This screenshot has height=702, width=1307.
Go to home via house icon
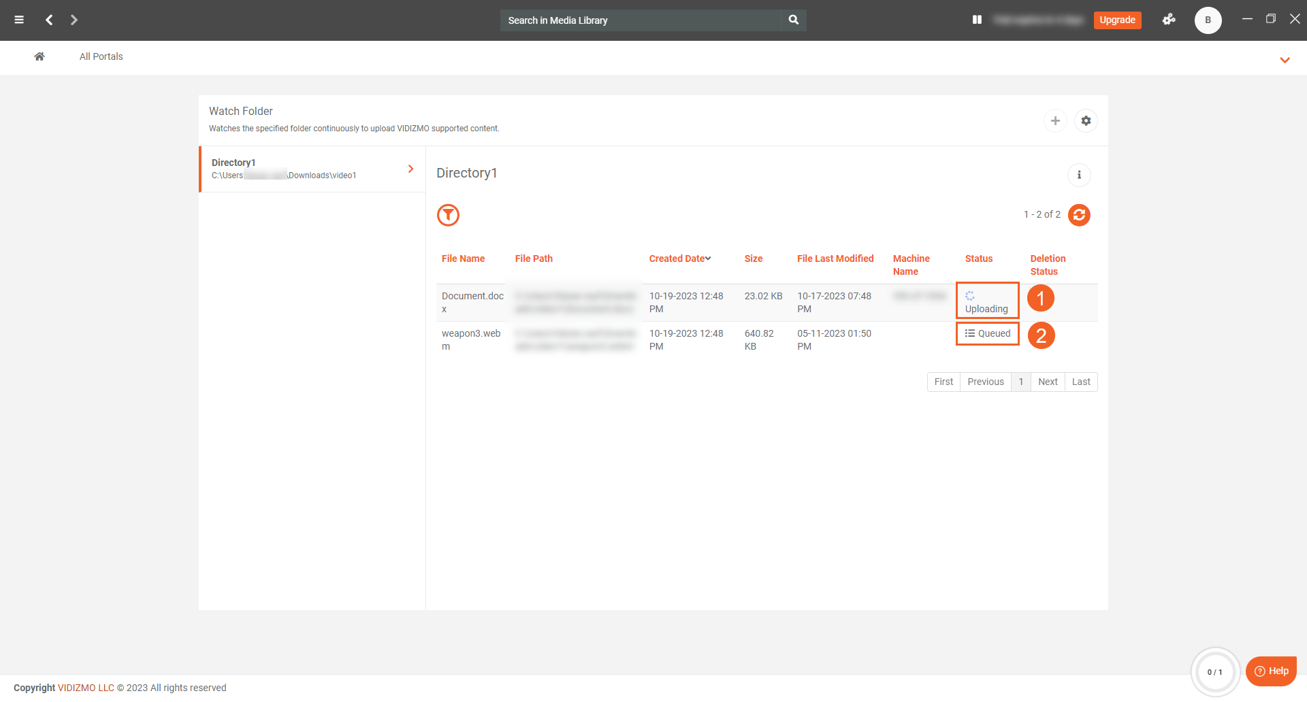39,56
